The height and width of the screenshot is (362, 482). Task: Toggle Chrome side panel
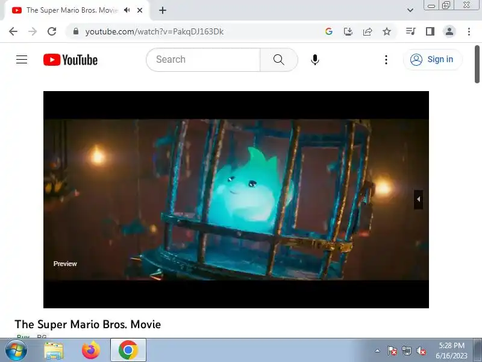tap(430, 31)
